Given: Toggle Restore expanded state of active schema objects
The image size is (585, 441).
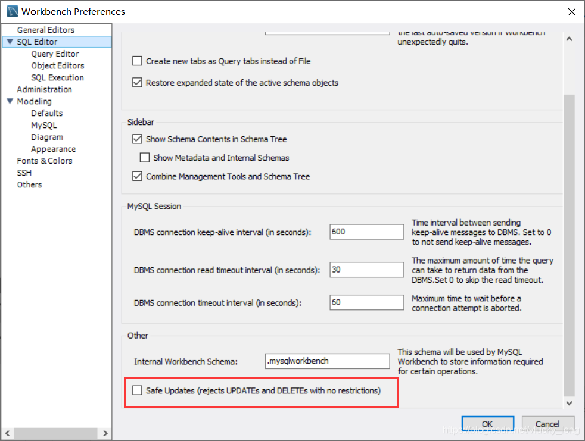Looking at the screenshot, I should (x=137, y=82).
